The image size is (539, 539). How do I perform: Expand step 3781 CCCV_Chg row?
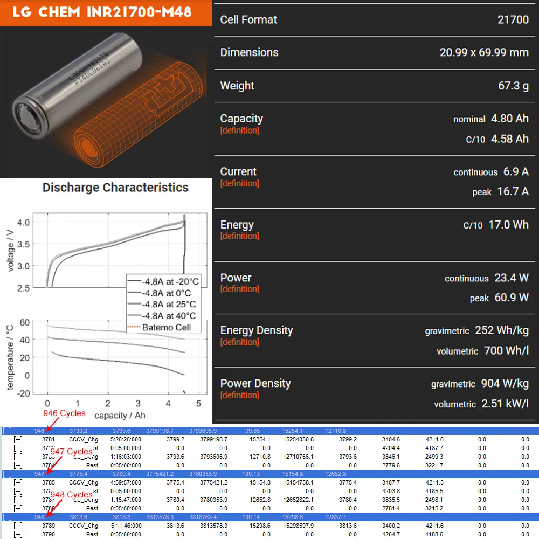pos(18,439)
